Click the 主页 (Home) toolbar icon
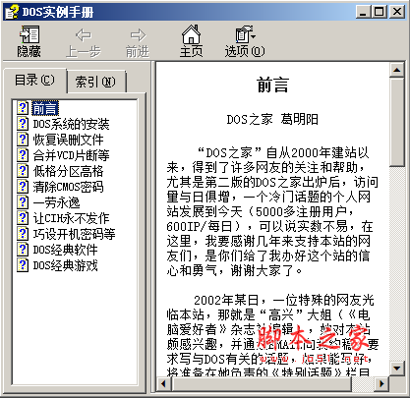410x398 pixels. click(x=191, y=34)
